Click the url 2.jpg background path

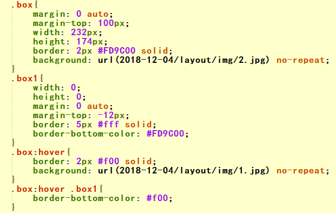183,60
